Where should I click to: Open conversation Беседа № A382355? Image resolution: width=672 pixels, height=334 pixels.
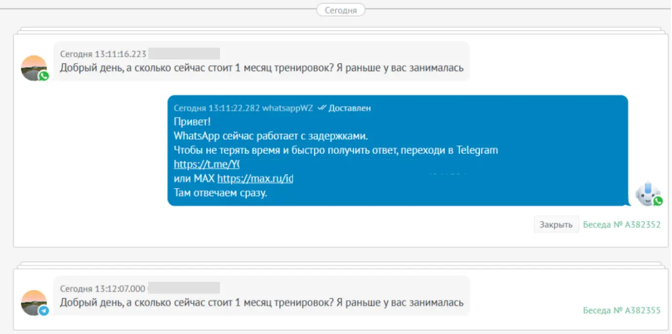click(x=622, y=310)
